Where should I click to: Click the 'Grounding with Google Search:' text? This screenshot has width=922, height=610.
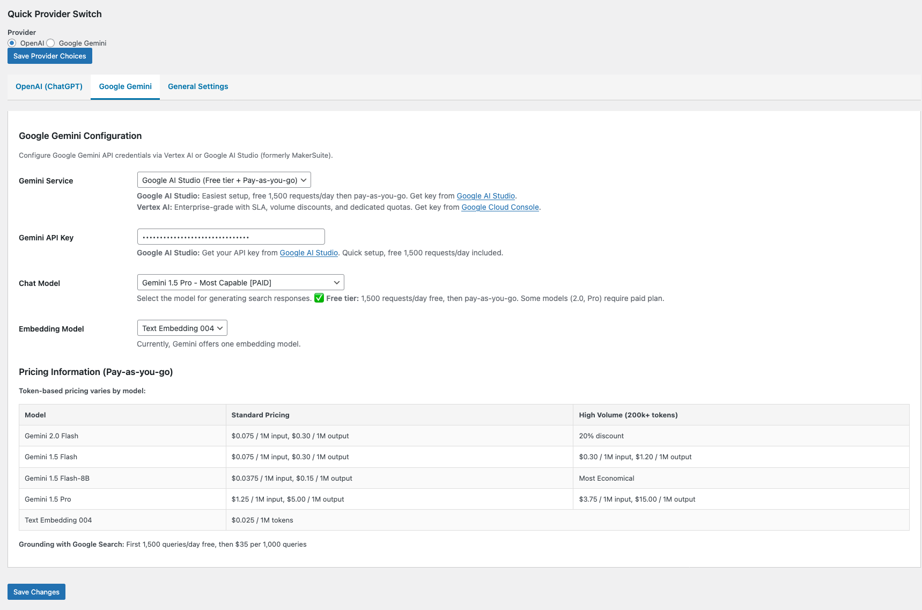tap(71, 544)
